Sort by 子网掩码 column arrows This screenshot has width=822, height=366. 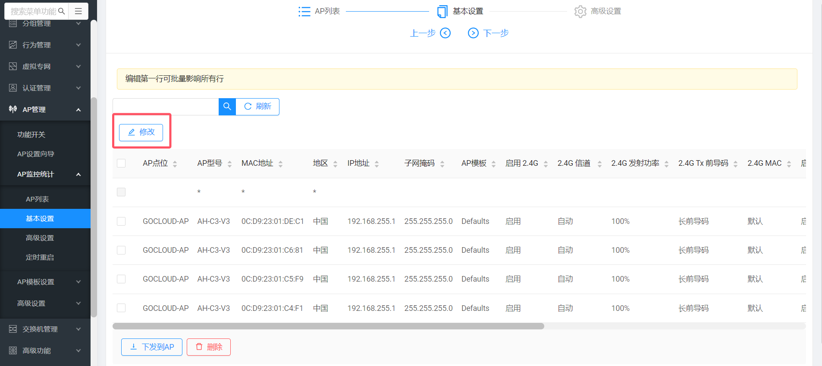point(442,164)
